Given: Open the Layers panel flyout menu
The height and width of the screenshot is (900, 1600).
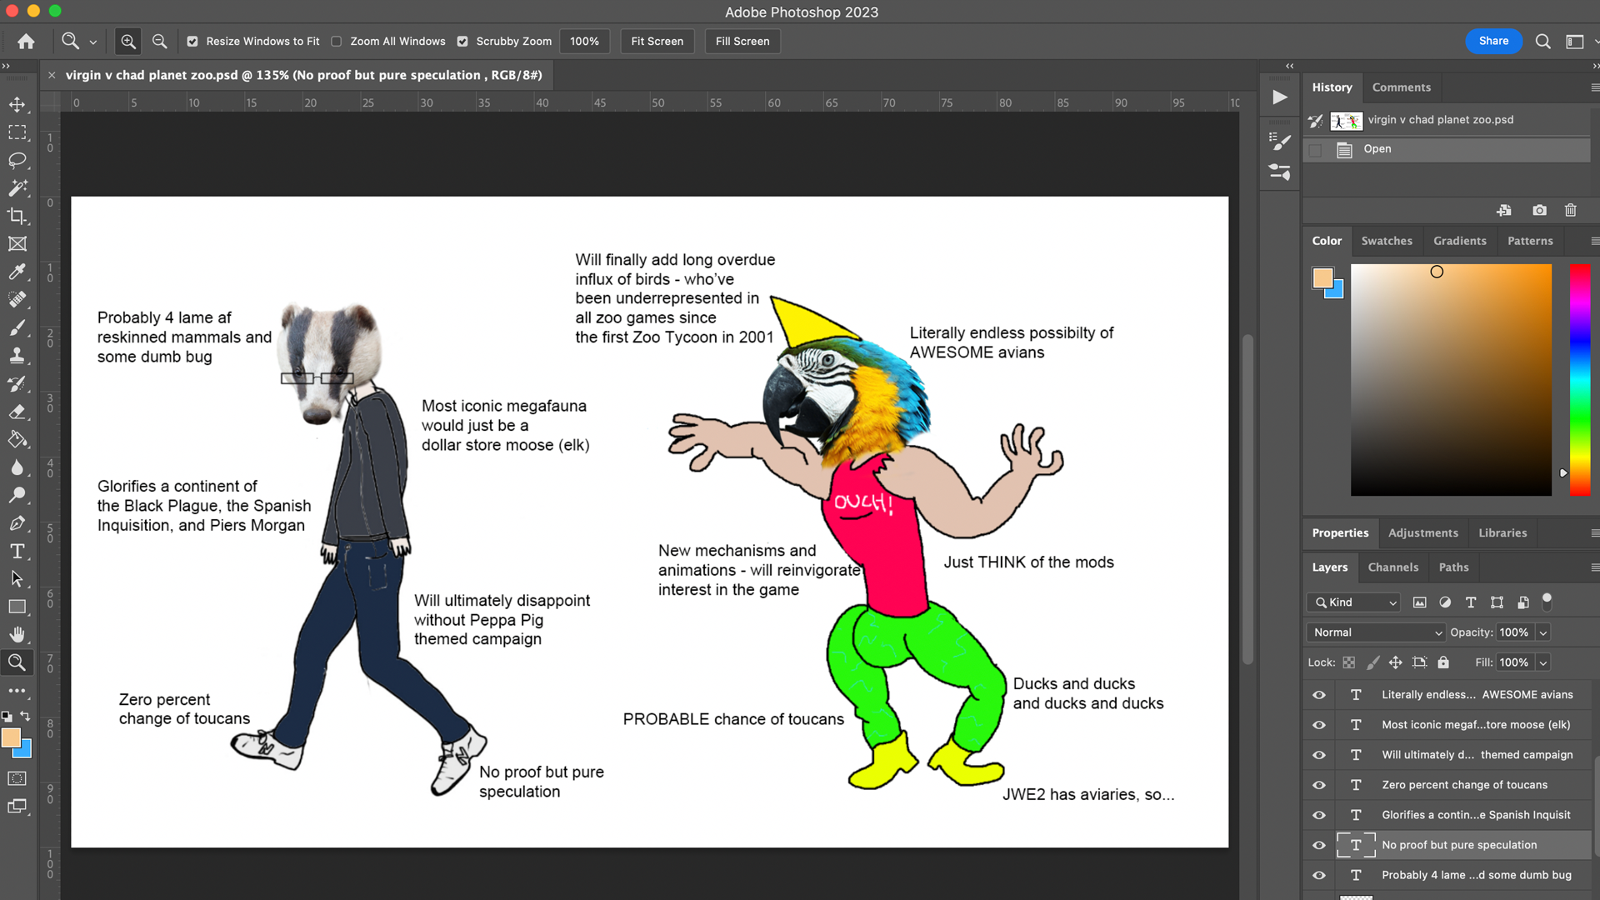Looking at the screenshot, I should (x=1594, y=567).
